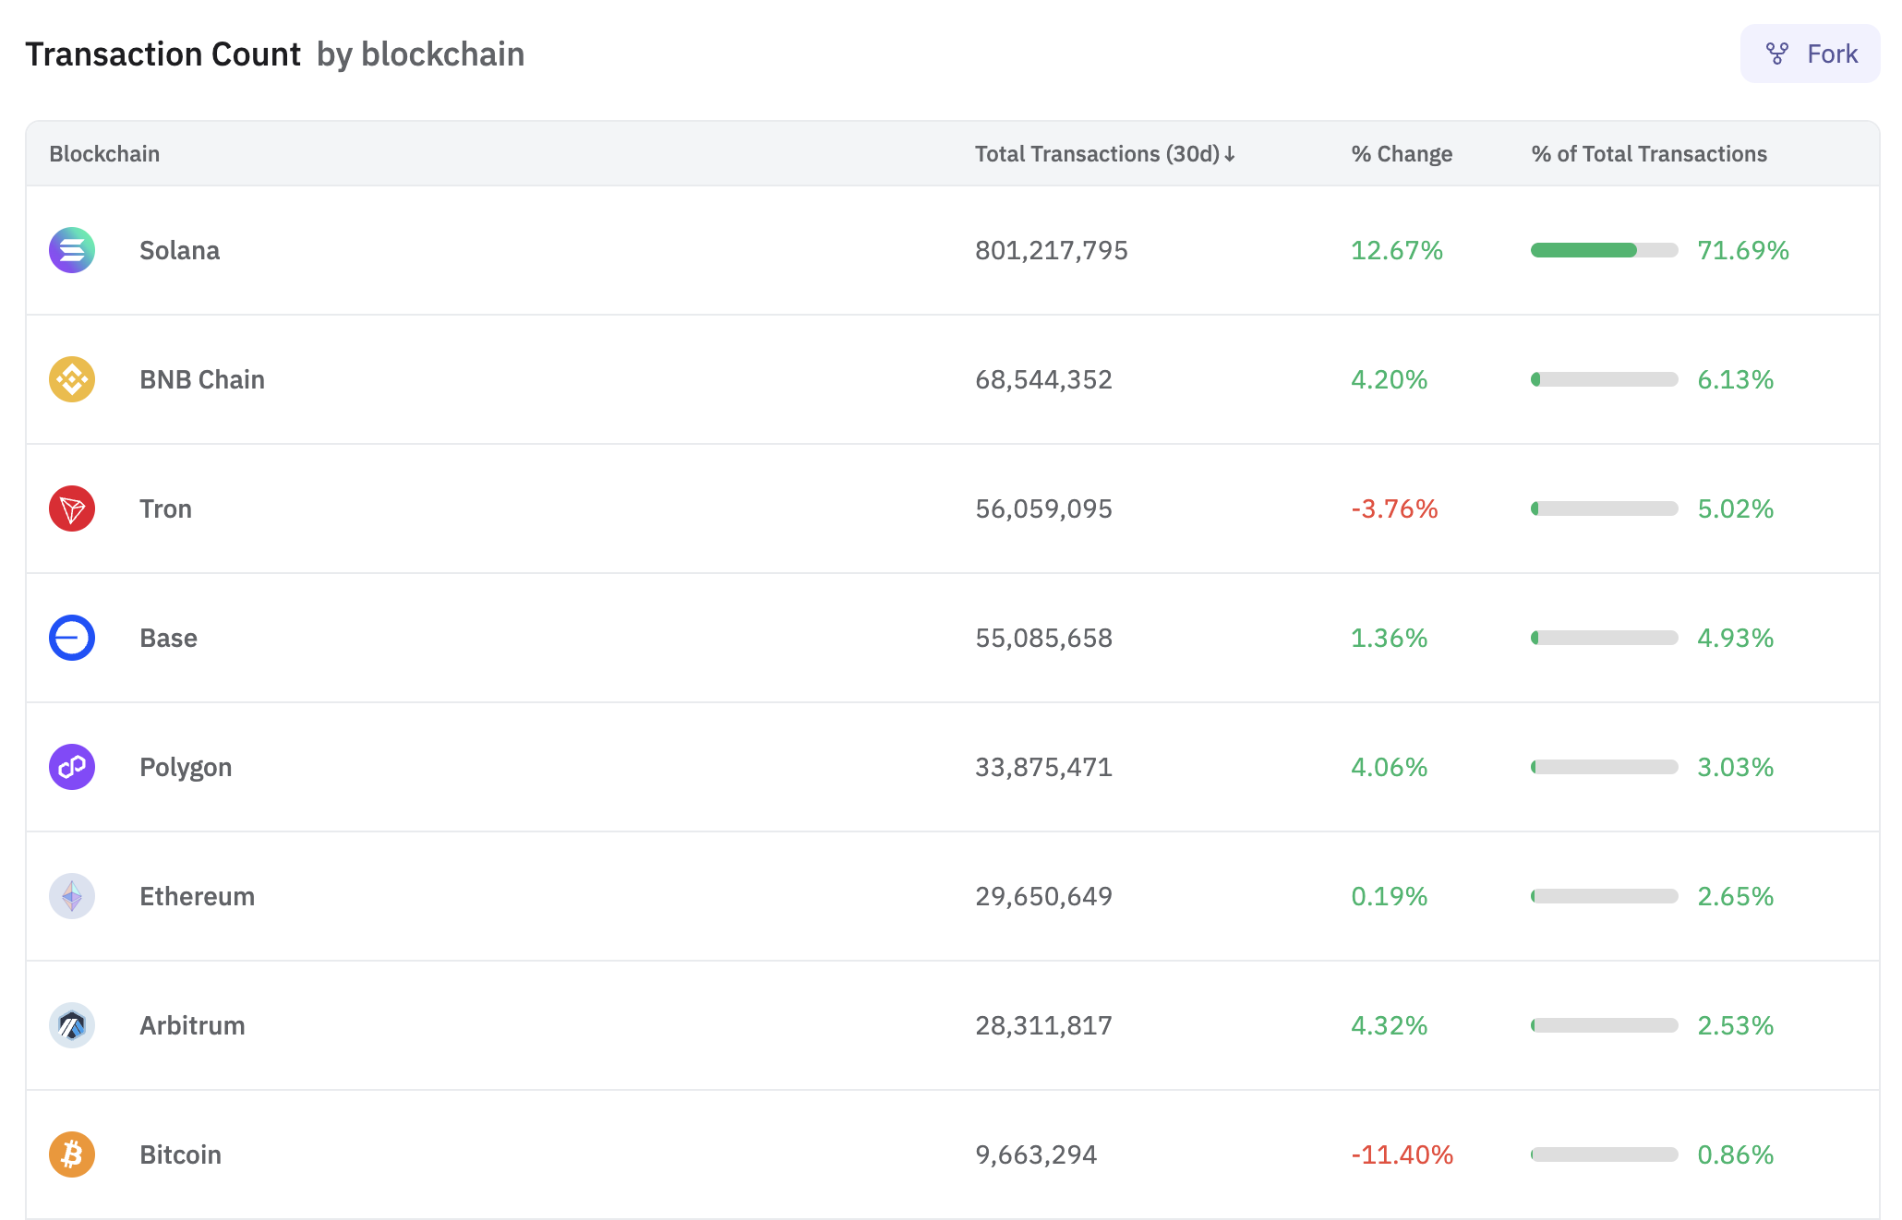Click the 3.03% share figure
The image size is (1902, 1220).
[x=1736, y=767]
